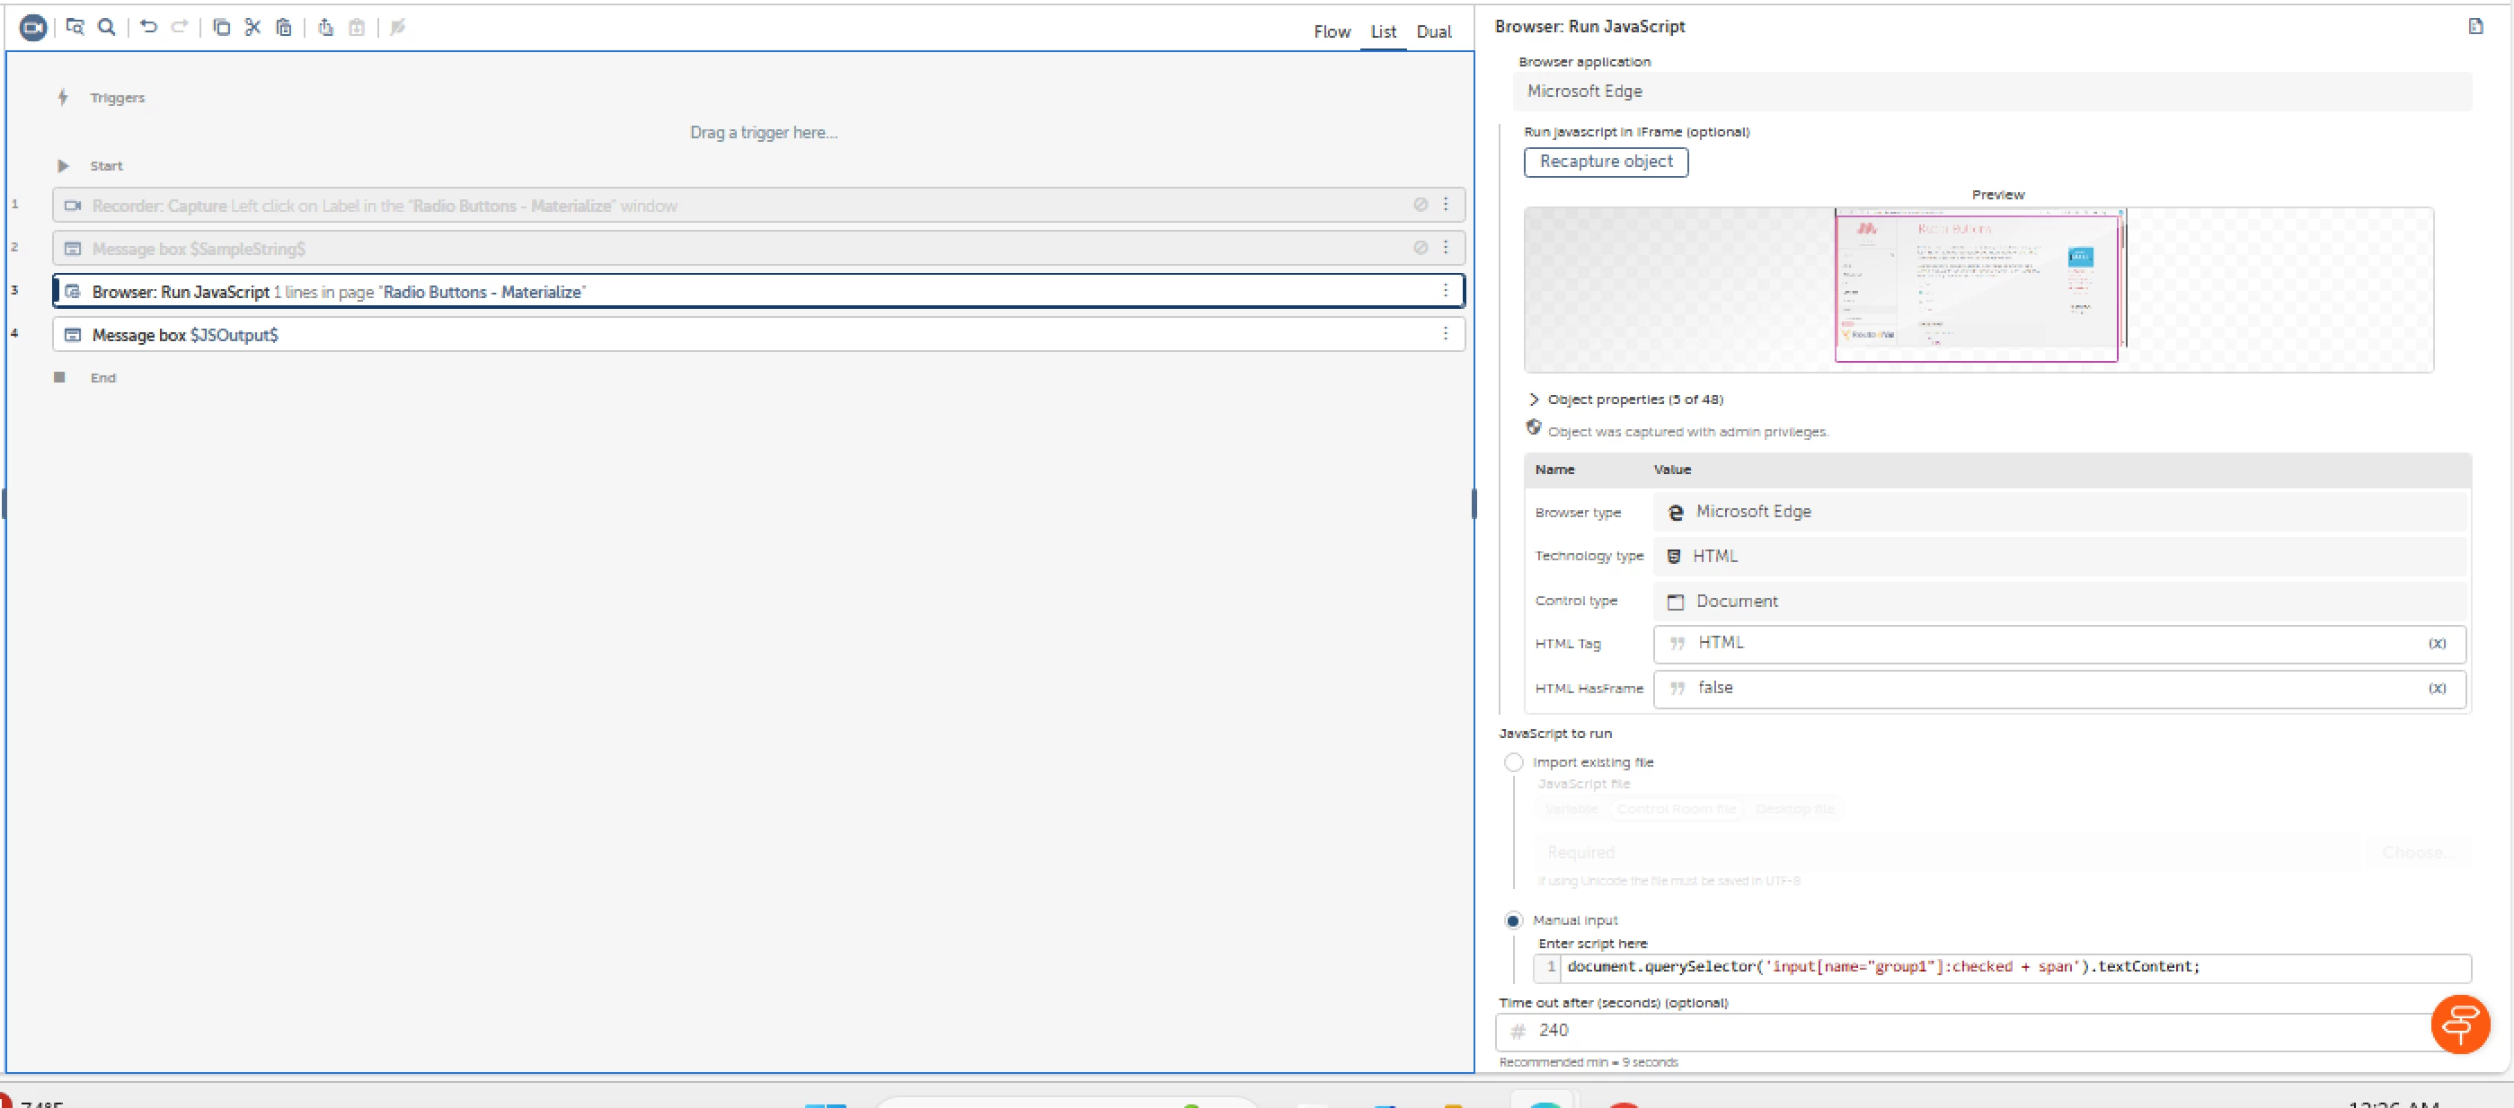Open three-dot menu on Message box $JSOutput$
This screenshot has height=1108, width=2514.
tap(1446, 334)
